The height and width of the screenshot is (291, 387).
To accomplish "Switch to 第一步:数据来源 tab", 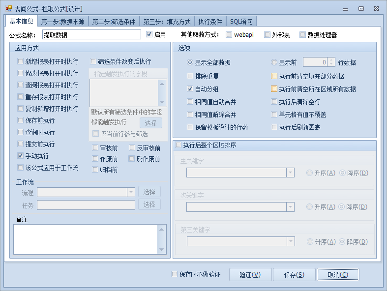I will pos(62,22).
